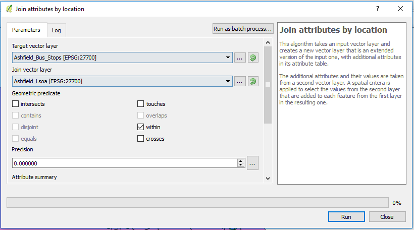Run the join algorithm
The image size is (414, 230).
[346, 217]
